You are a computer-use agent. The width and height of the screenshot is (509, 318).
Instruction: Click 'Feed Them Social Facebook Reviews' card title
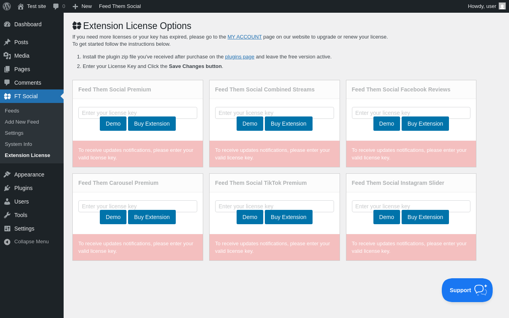pos(401,89)
